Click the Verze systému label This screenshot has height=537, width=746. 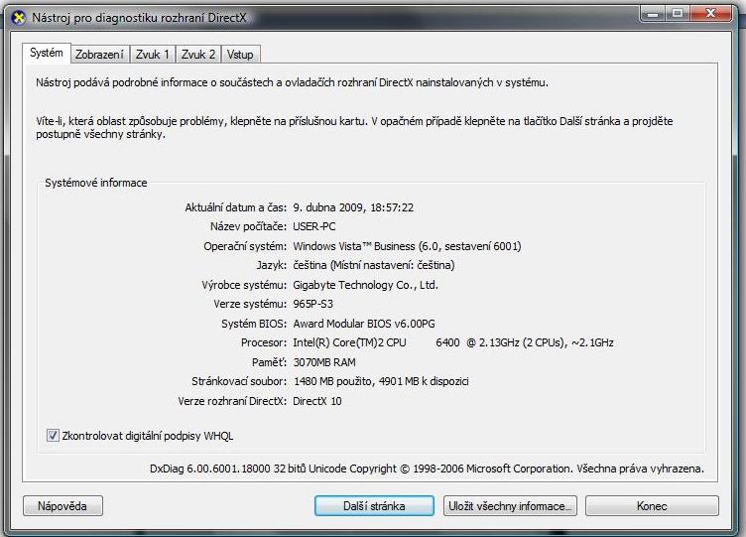point(250,304)
